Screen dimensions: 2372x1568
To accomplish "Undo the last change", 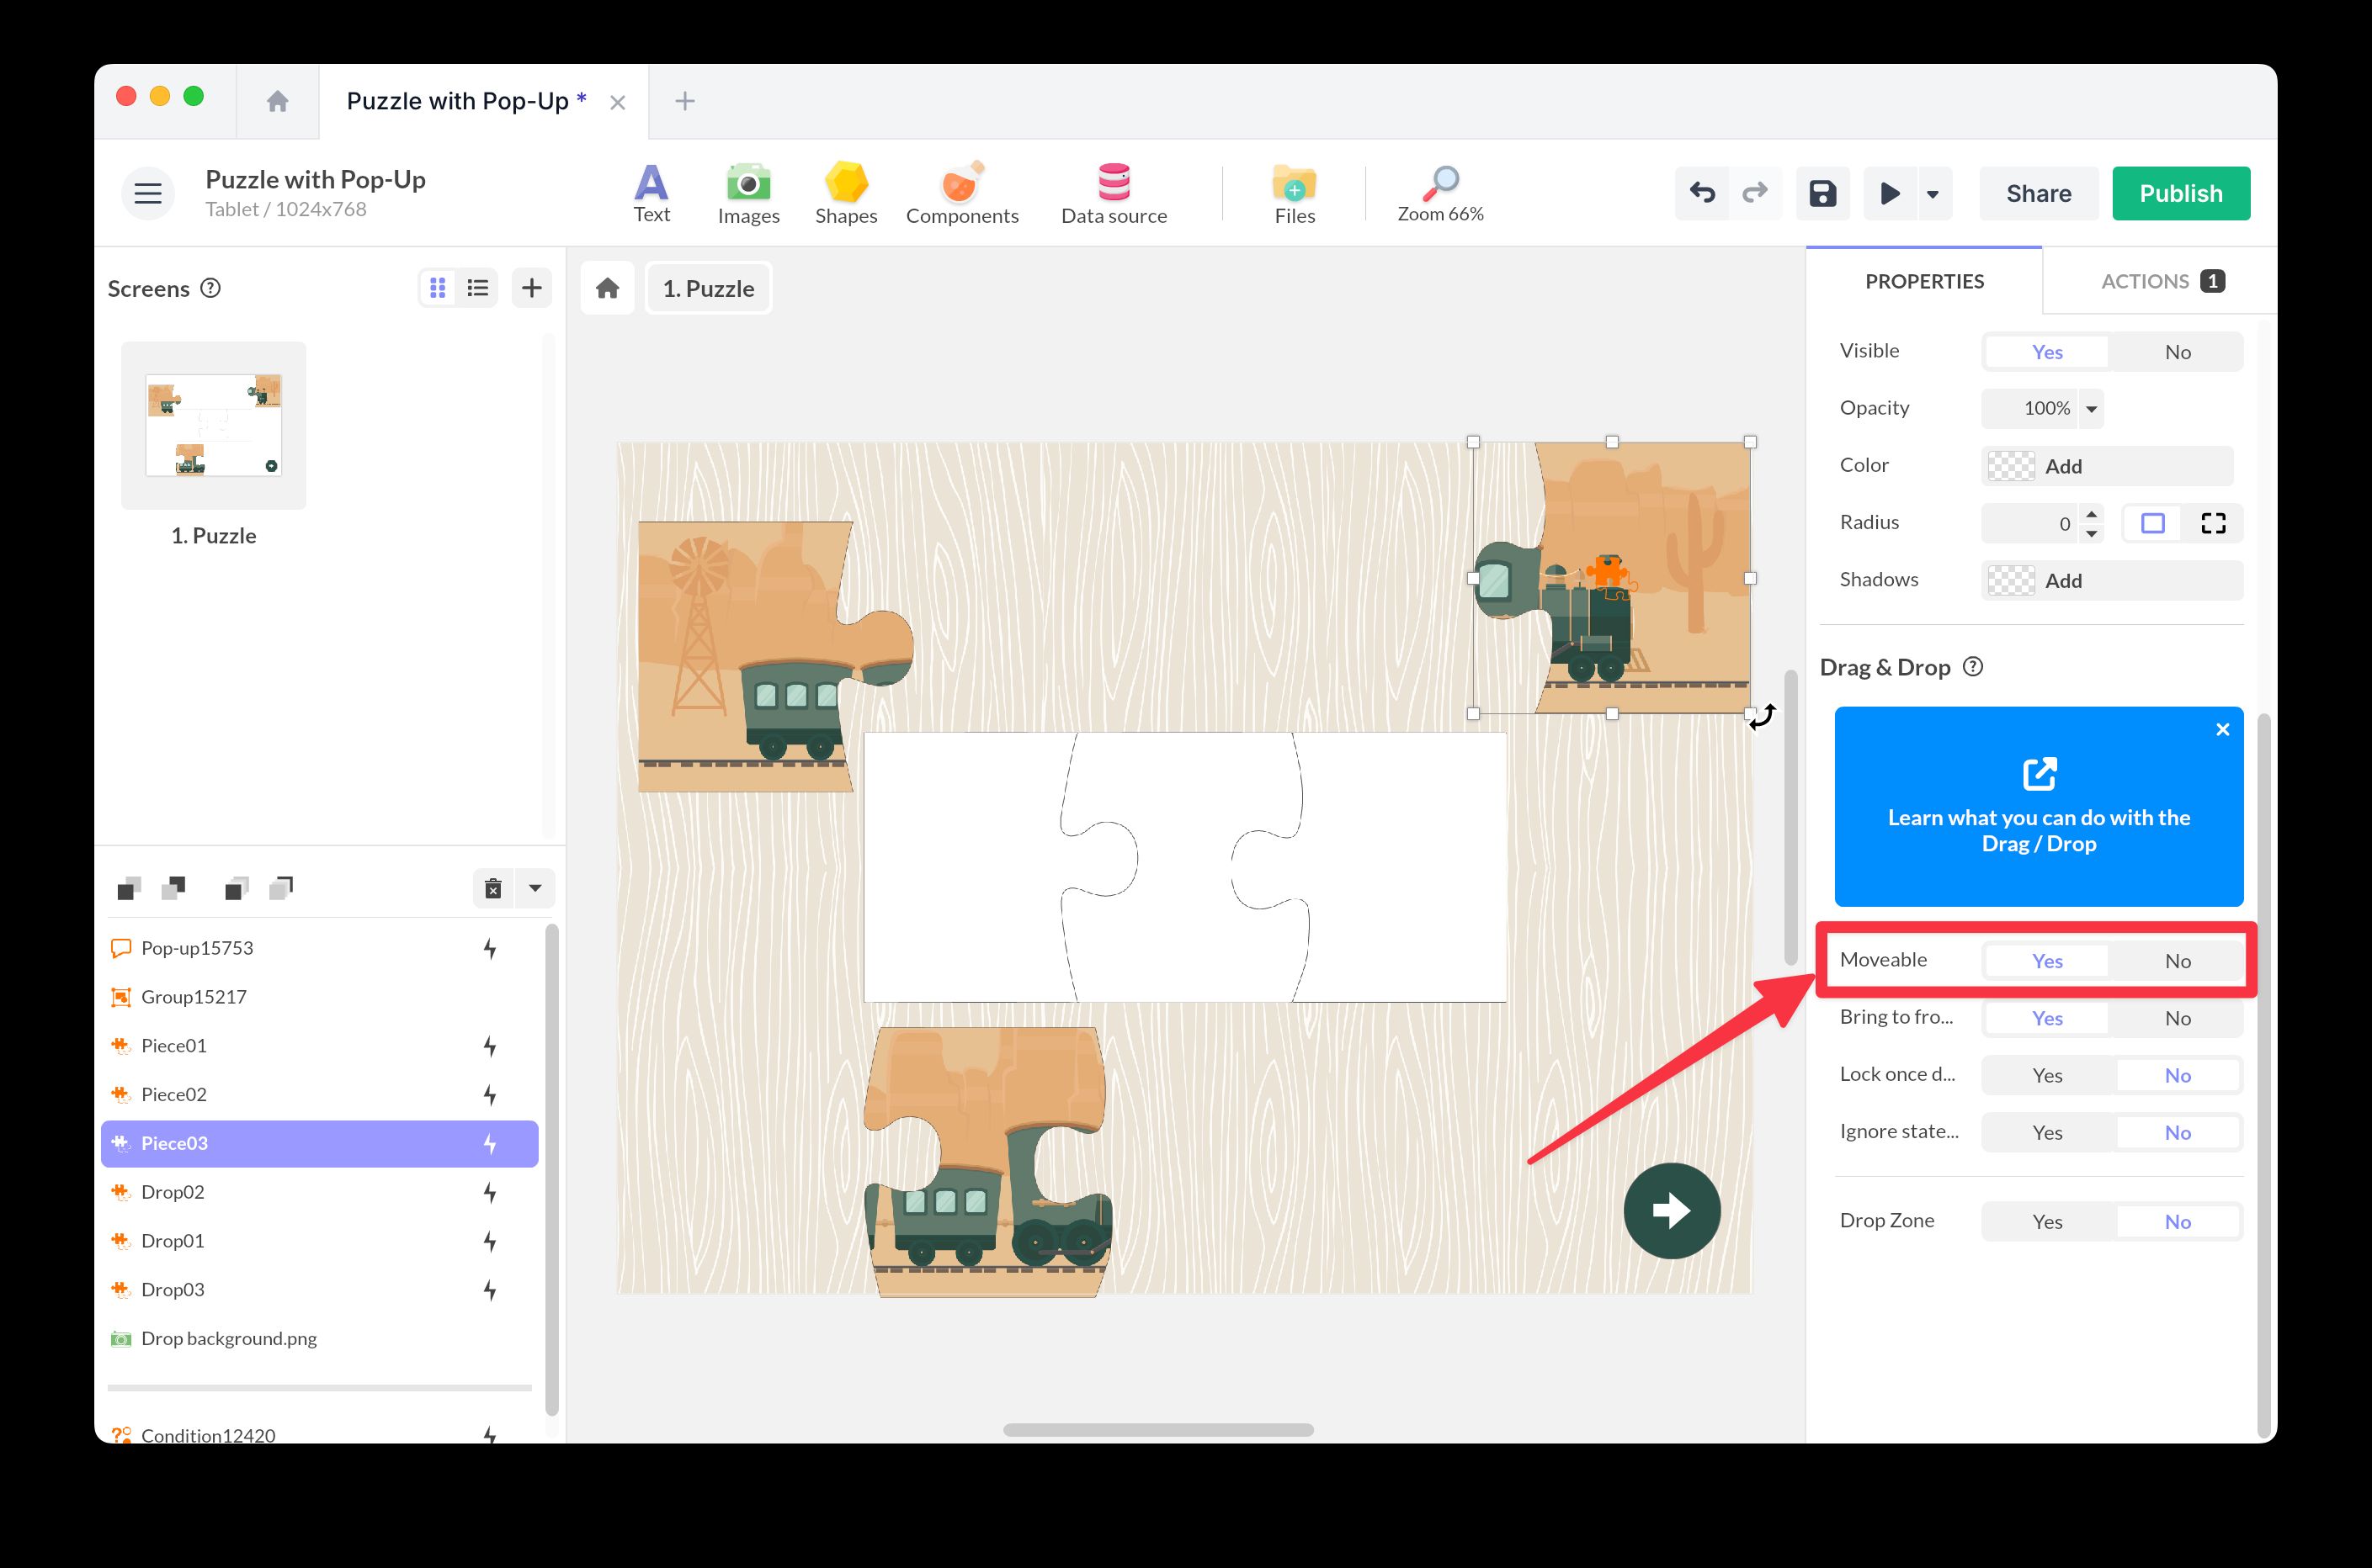I will pos(1702,193).
